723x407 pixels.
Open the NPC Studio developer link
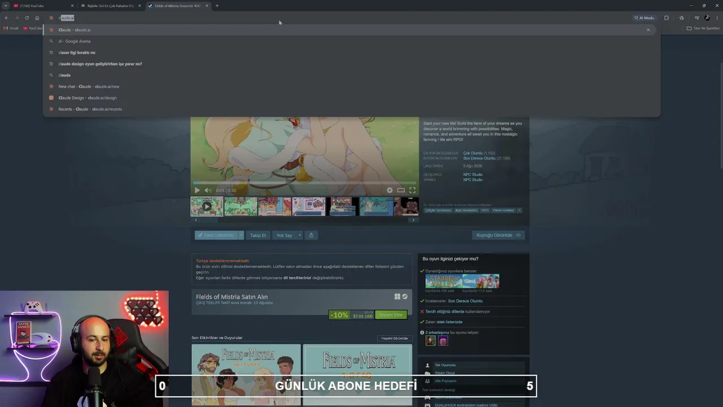pos(473,175)
